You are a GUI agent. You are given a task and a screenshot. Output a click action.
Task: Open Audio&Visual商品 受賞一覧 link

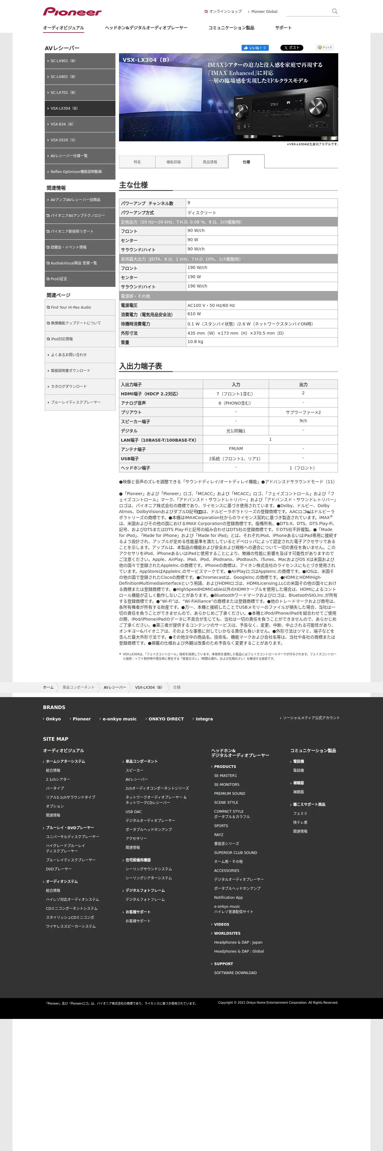[x=80, y=263]
